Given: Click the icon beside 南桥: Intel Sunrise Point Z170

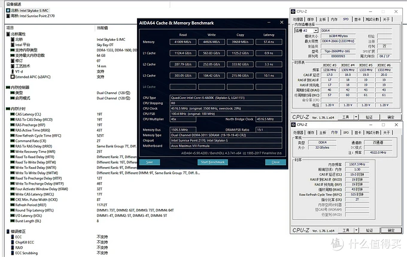Looking at the screenshot, I should pyautogui.click(x=8, y=16).
